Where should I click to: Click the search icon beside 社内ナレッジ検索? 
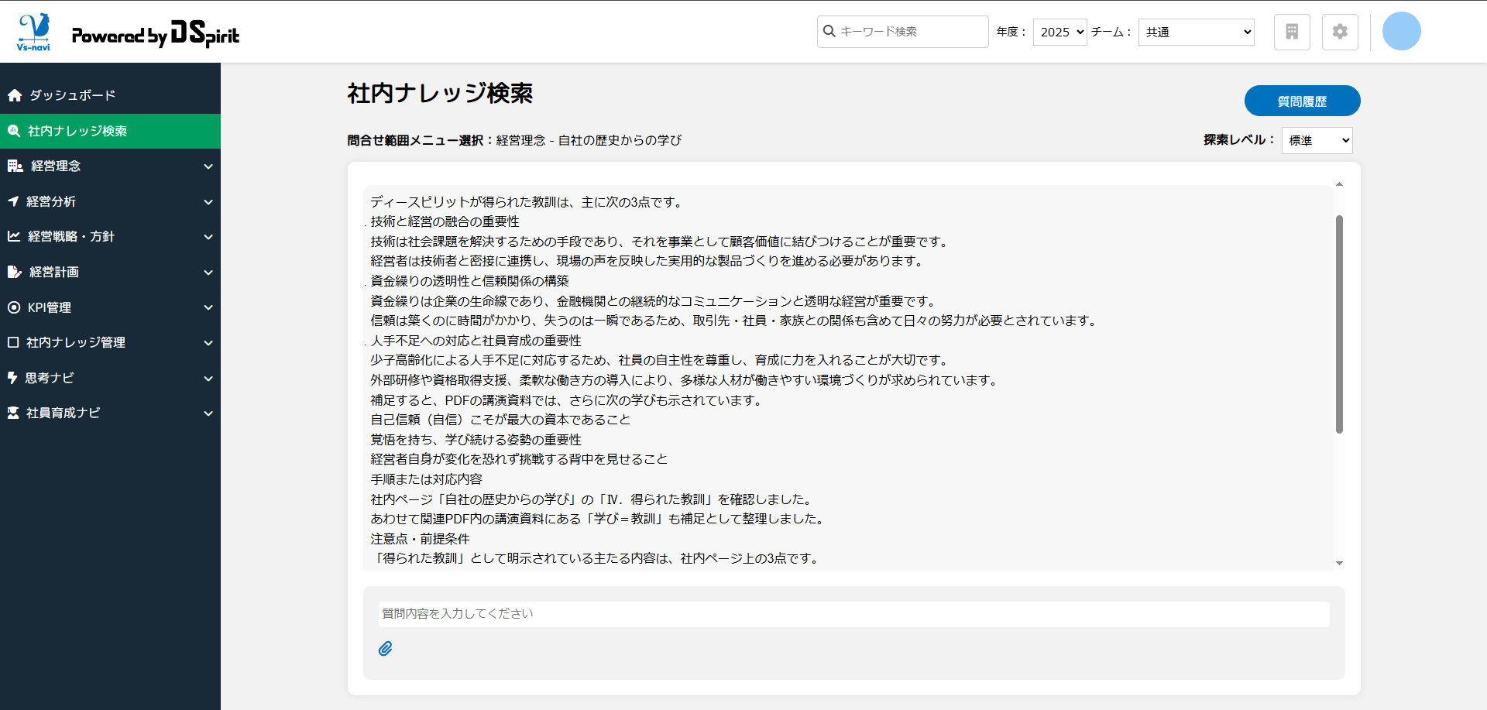pyautogui.click(x=14, y=131)
